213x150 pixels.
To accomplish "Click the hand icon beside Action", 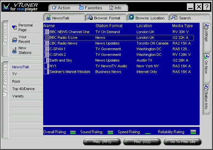I will pos(54,8).
